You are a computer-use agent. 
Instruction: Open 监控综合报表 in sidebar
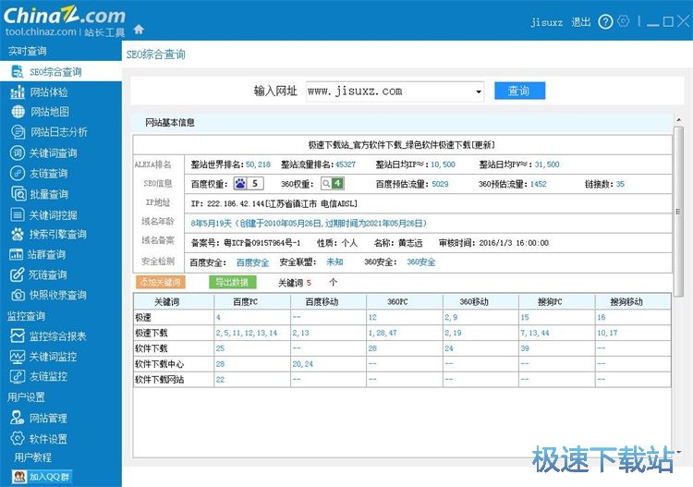[x=57, y=336]
